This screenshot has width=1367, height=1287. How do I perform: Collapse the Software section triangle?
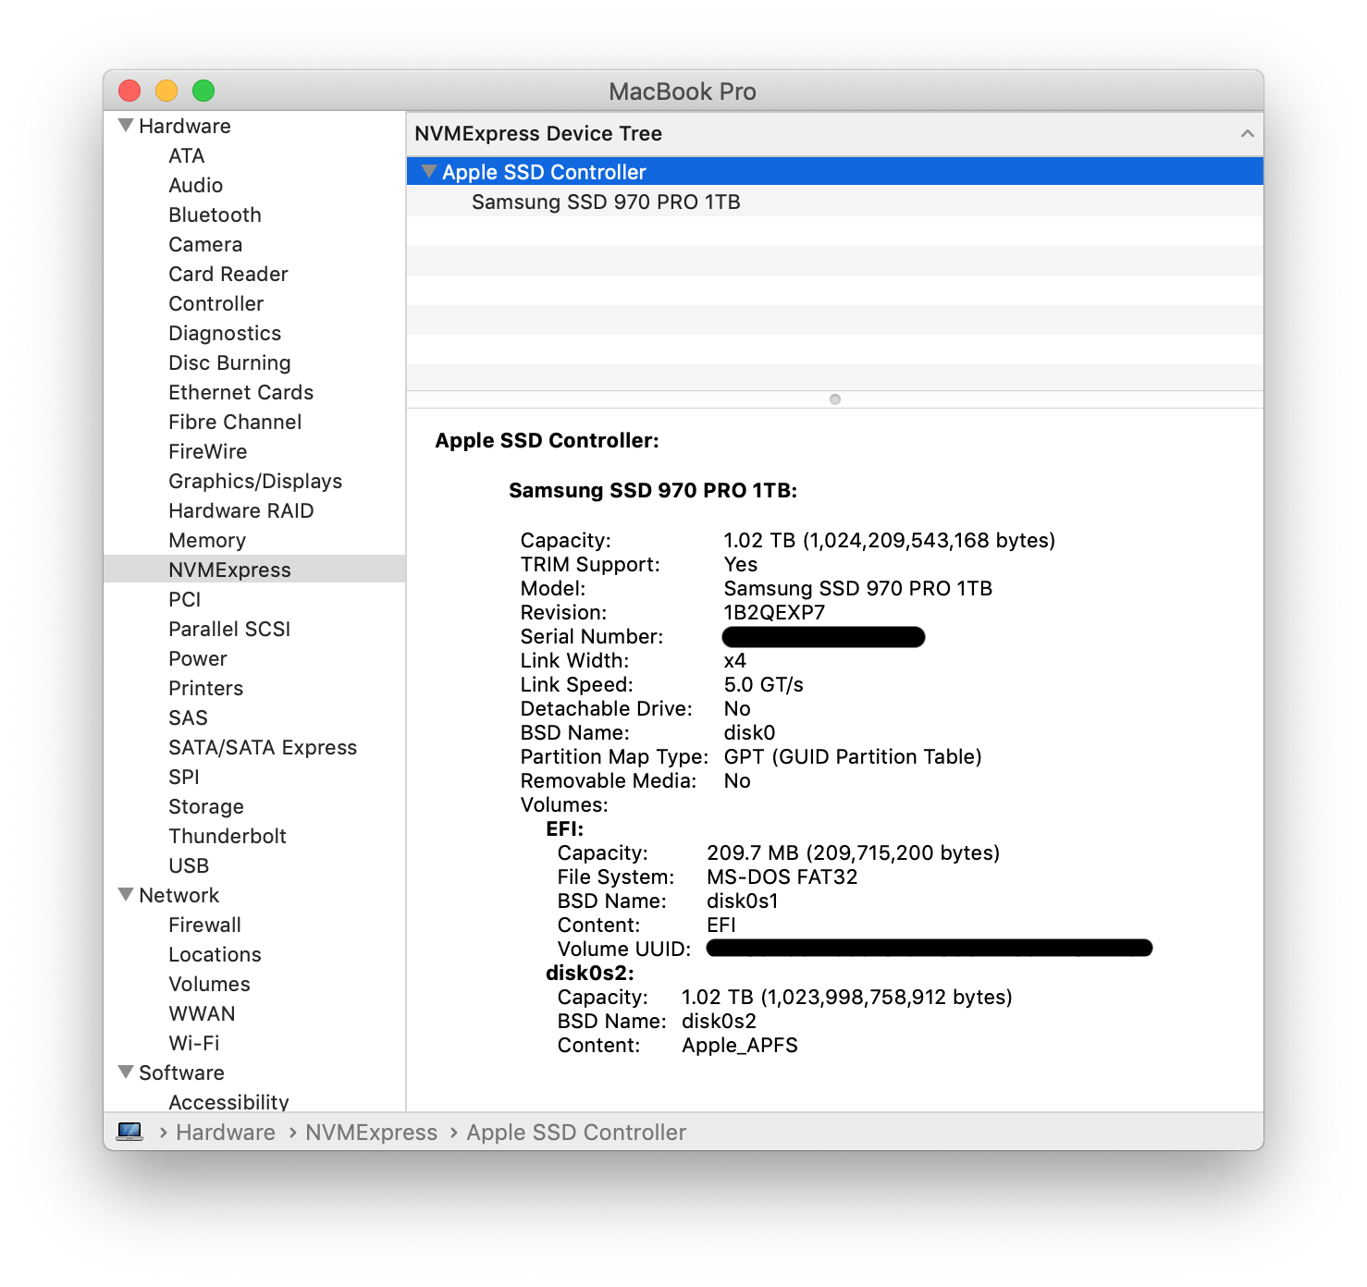pos(127,1072)
